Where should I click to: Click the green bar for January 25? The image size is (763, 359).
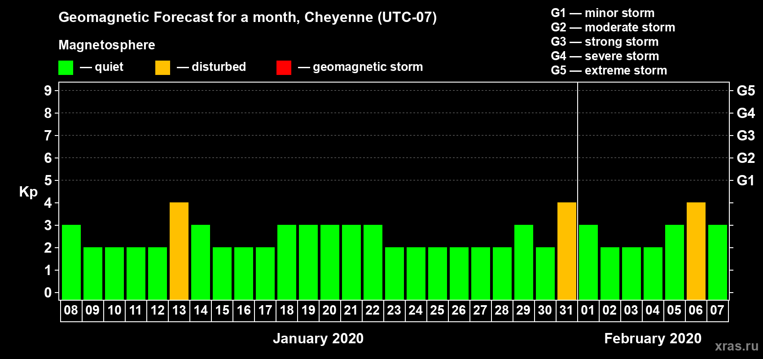438,274
